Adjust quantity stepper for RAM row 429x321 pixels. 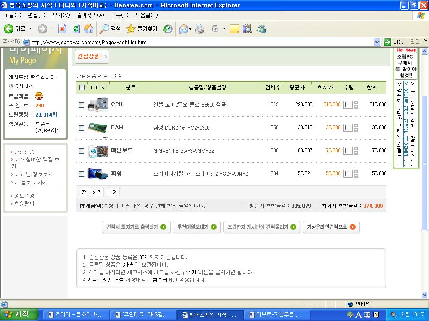(356, 127)
